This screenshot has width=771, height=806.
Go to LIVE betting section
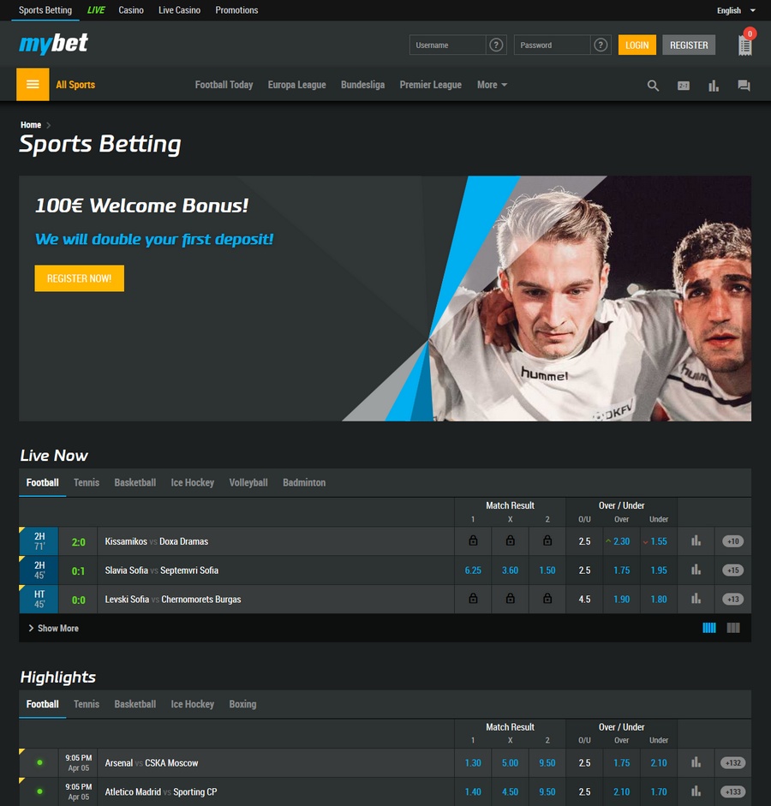tap(96, 10)
